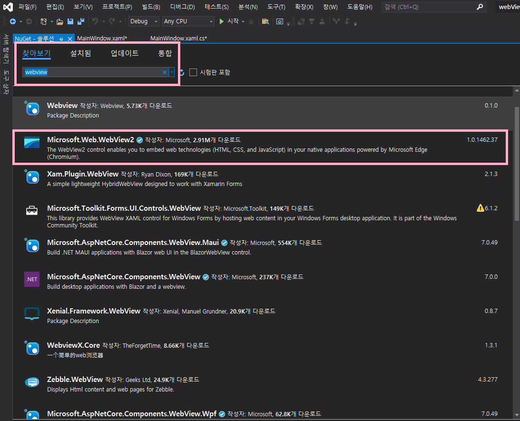Screen dimensions: 520x421
Task: Select the Webview package by author Webview
Action: coord(263,112)
